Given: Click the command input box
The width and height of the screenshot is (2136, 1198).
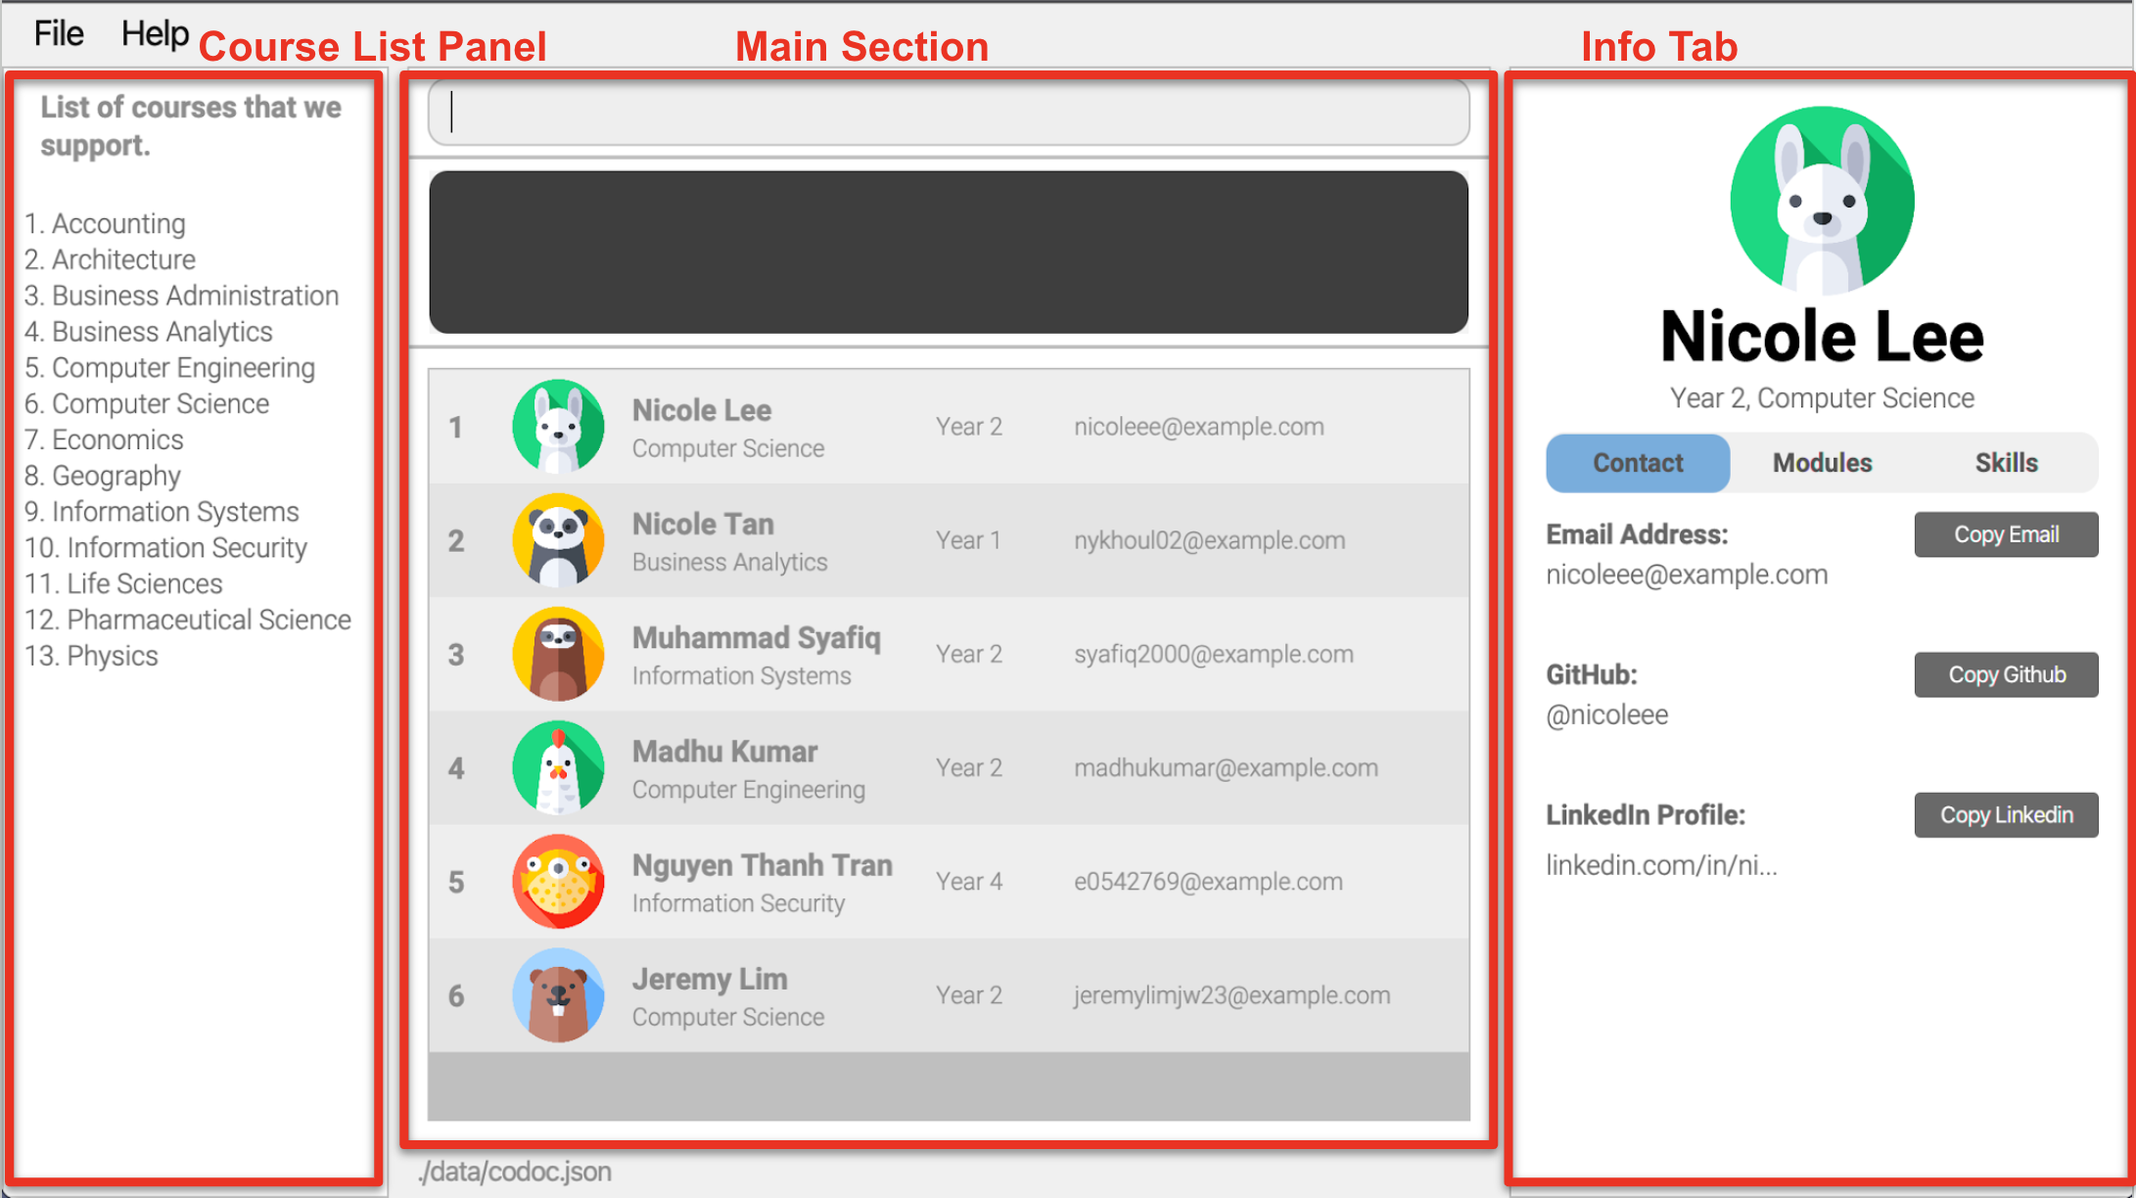Looking at the screenshot, I should pos(949,112).
